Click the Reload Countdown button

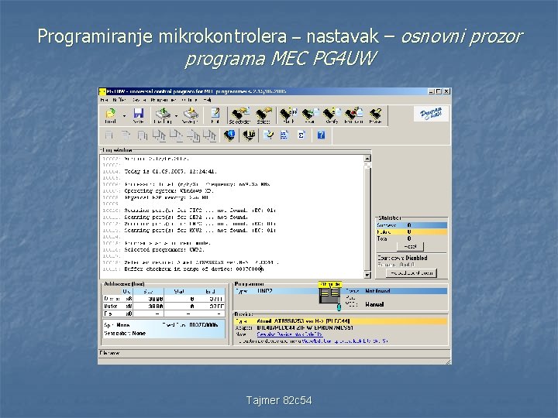click(x=412, y=273)
